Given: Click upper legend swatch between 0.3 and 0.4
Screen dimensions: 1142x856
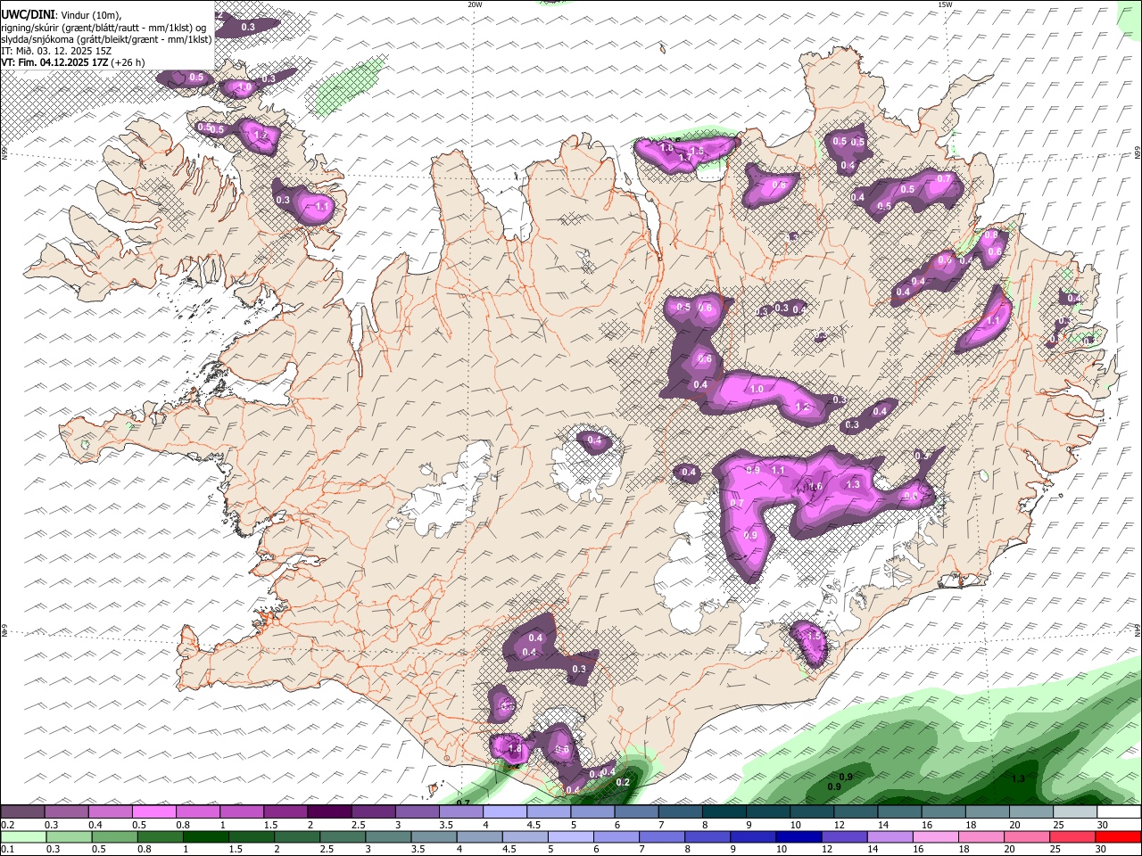Looking at the screenshot, I should click(66, 812).
